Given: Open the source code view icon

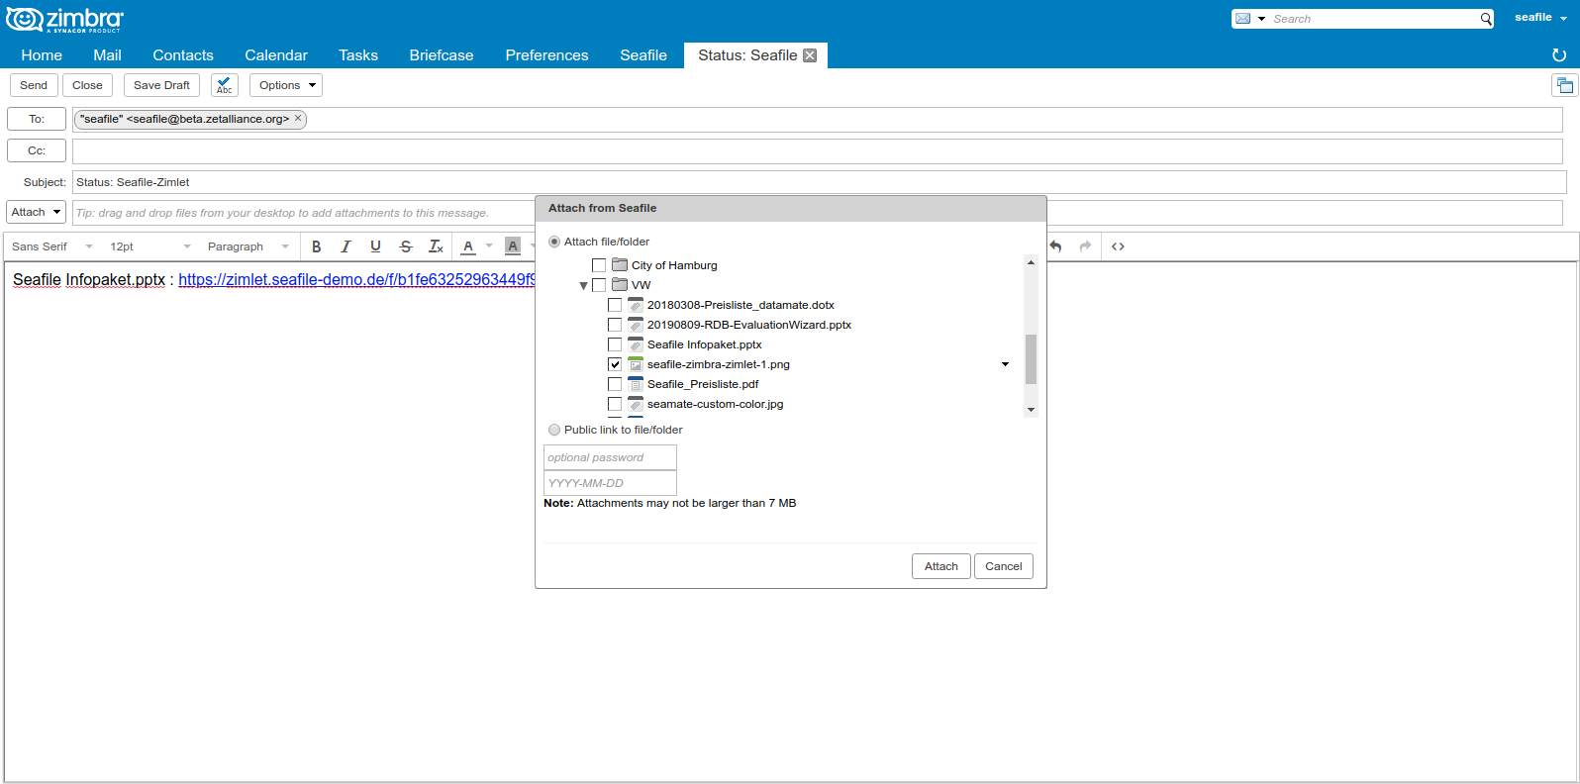Looking at the screenshot, I should 1118,246.
